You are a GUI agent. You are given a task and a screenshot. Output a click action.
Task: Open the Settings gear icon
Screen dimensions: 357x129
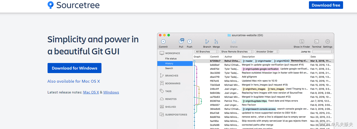coord(328,42)
